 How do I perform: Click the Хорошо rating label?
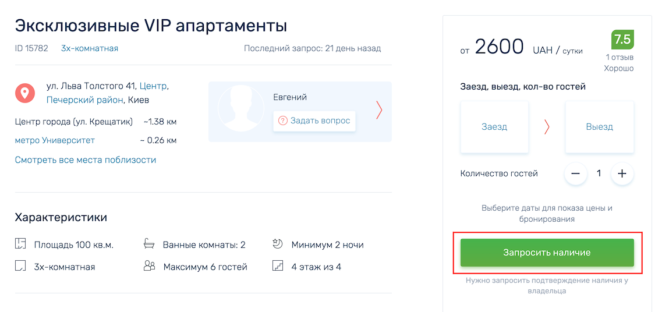[x=618, y=68]
